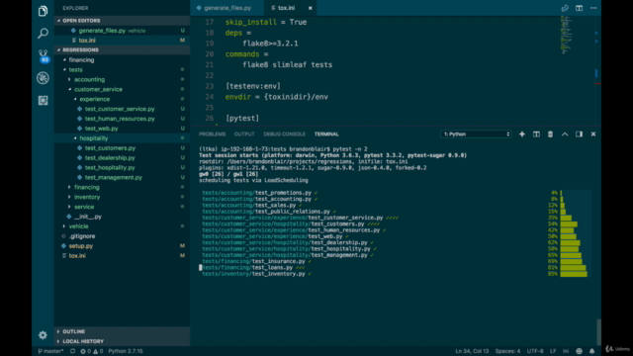This screenshot has height=356, width=633.
Task: Click the Open Changes icon in editor toolbar
Action: tap(565, 8)
